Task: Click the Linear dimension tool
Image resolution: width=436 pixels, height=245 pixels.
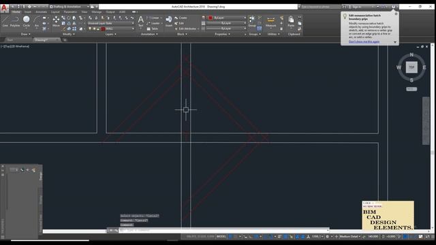Action: 153,18
